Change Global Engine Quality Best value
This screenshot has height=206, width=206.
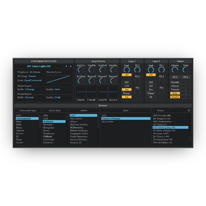point(57,89)
